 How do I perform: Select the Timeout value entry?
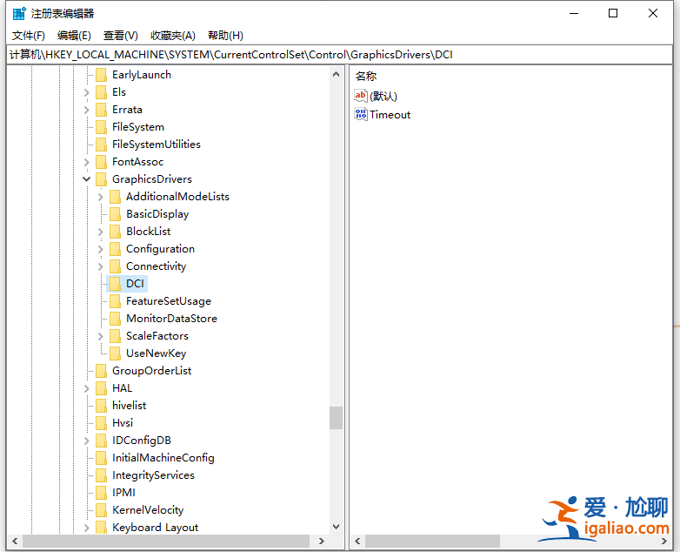(390, 115)
